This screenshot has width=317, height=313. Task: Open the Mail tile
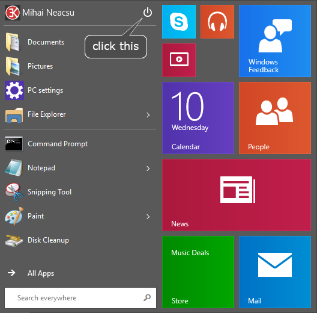[275, 272]
